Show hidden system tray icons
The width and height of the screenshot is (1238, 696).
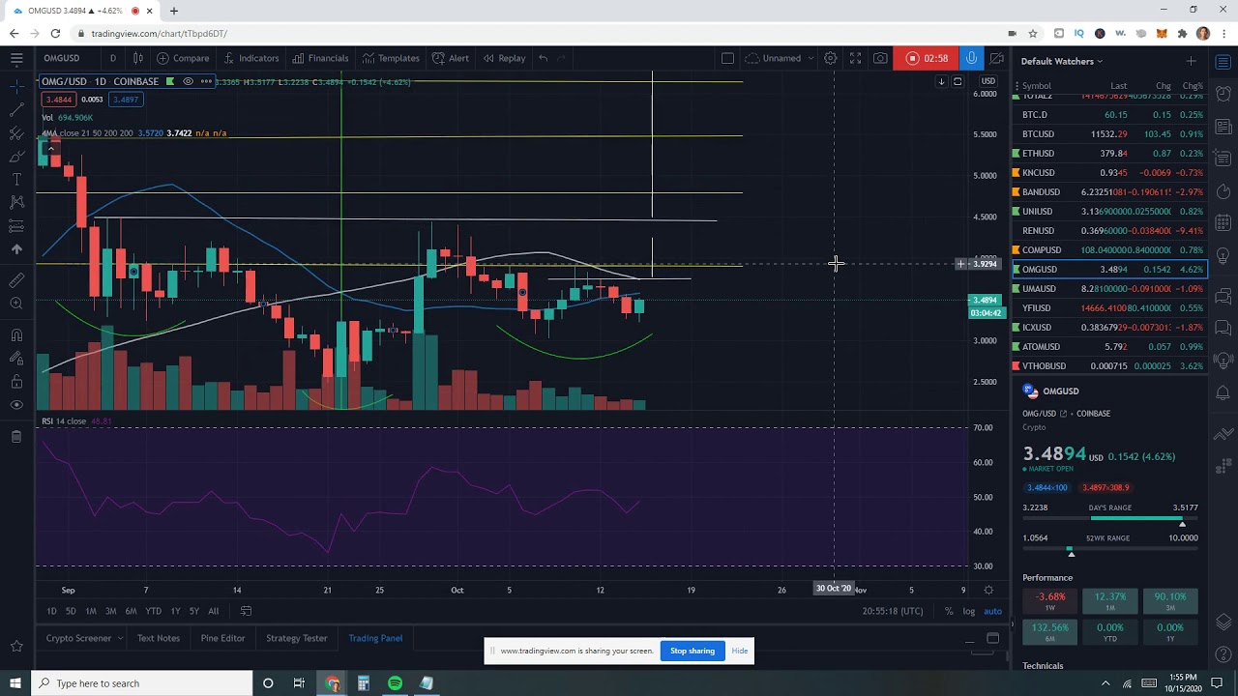1105,683
